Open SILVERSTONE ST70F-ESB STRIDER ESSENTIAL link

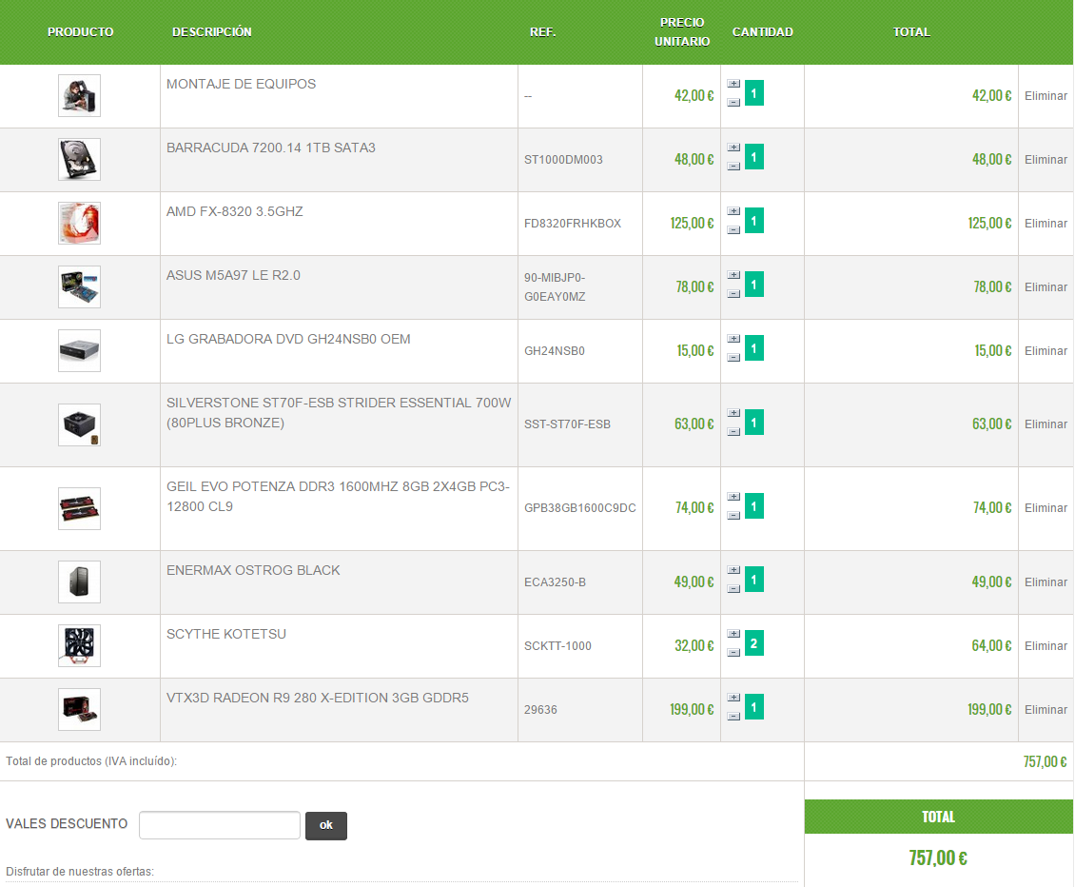tap(339, 413)
